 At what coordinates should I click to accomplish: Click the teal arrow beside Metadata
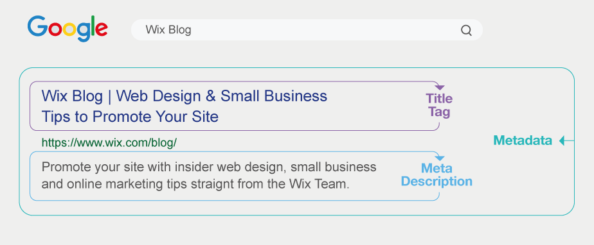[566, 140]
